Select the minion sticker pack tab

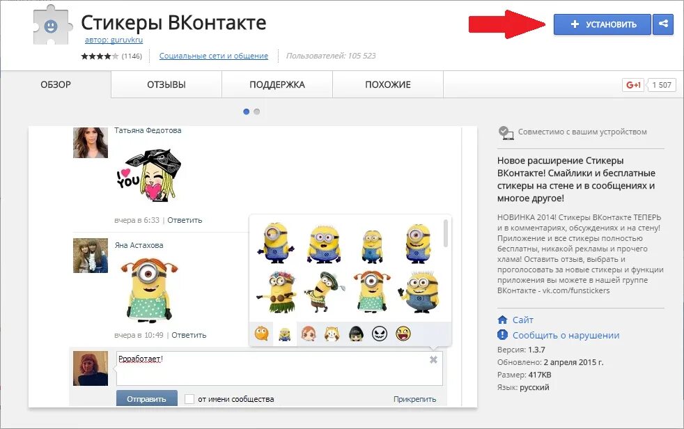tap(284, 334)
